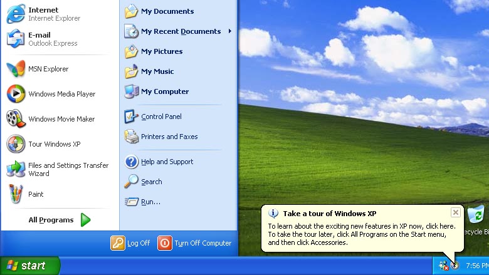Select the E-mail menu entry label
The image size is (489, 275).
[39, 35]
